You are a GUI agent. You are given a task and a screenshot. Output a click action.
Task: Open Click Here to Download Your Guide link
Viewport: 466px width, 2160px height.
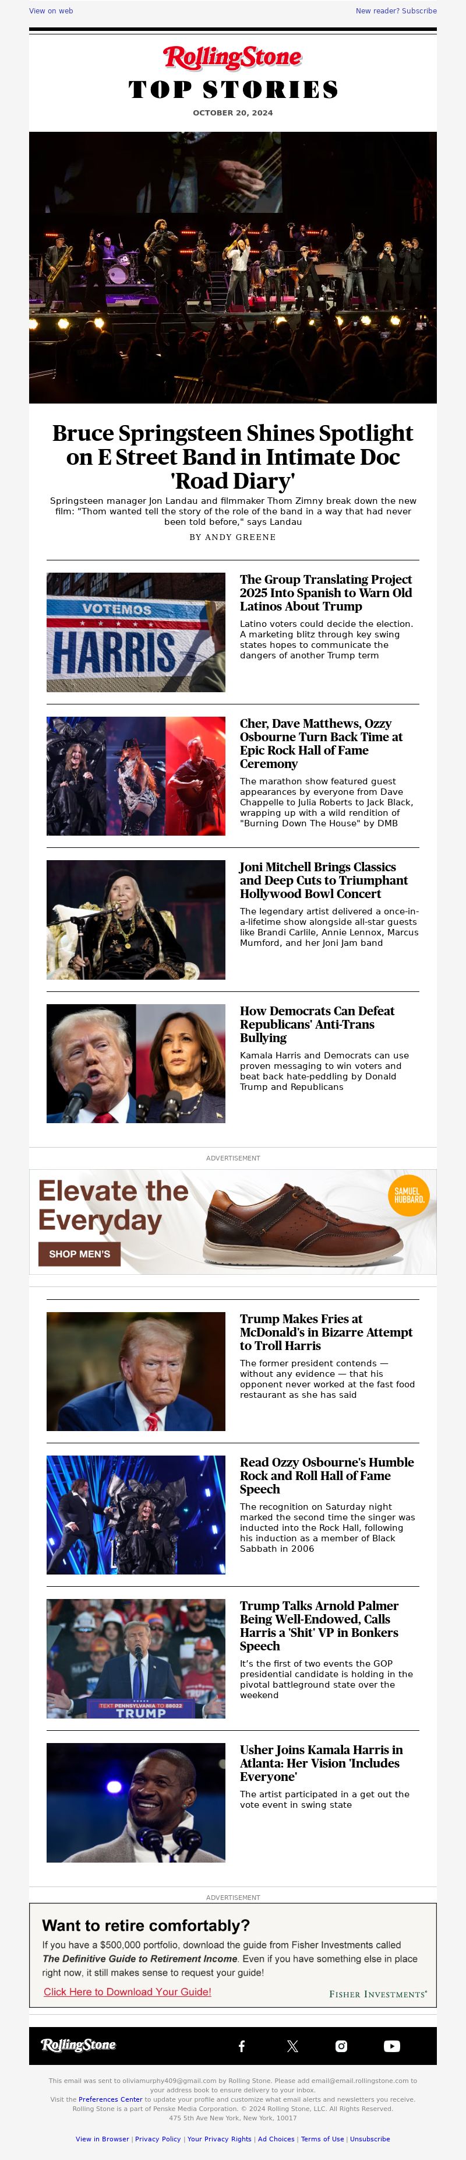[x=128, y=1991]
